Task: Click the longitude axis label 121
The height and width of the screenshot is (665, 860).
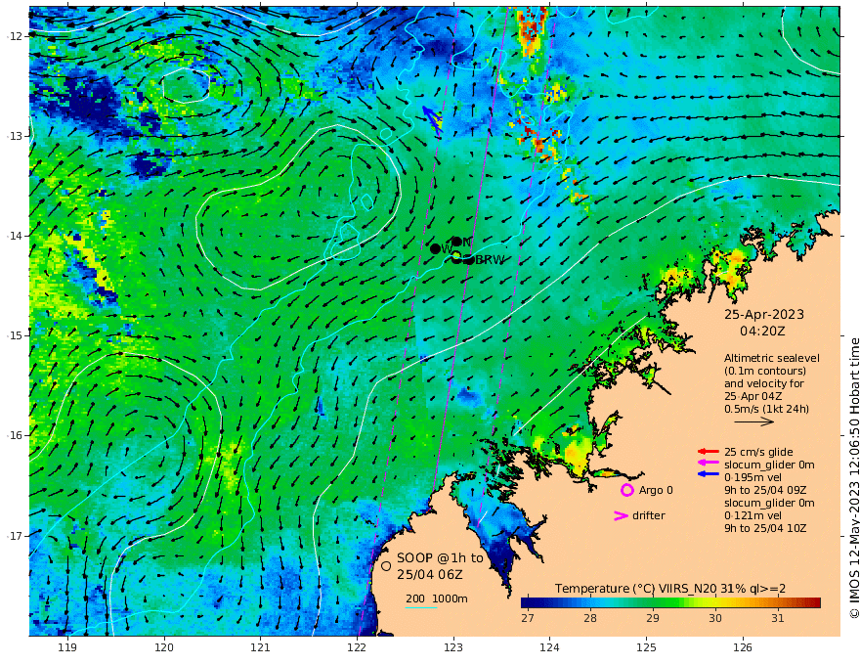Action: 260,648
